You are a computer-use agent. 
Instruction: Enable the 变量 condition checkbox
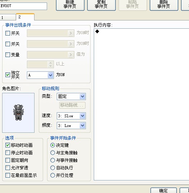8,55
